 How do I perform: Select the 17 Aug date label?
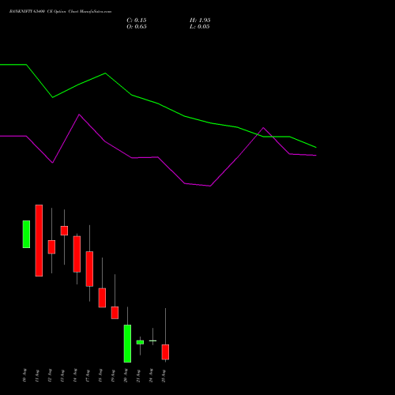pos(88,375)
